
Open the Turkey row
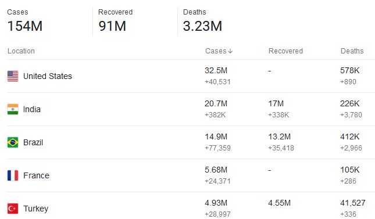pyautogui.click(x=191, y=206)
